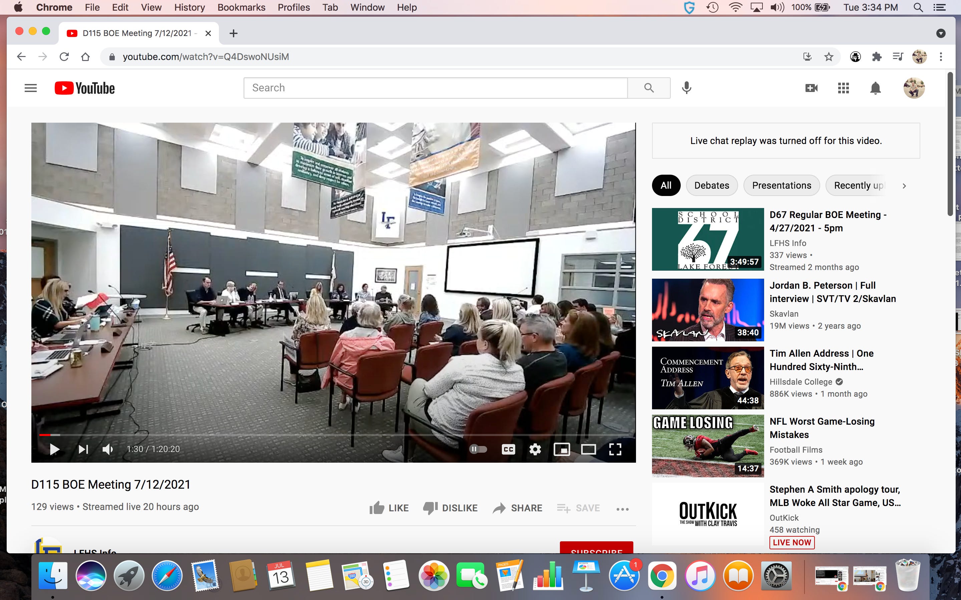The width and height of the screenshot is (961, 600).
Task: Open Jordan B. Peterson interview video title
Action: (833, 292)
